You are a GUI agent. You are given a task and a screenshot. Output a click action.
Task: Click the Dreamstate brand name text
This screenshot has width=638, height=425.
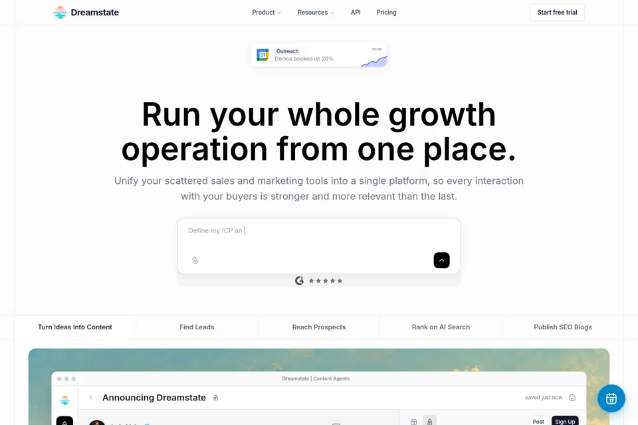pos(95,13)
